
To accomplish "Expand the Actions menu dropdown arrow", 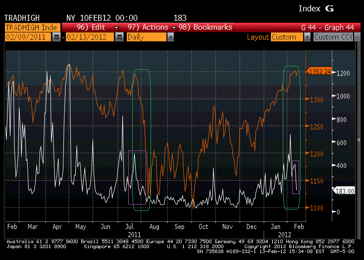I will pos(174,28).
